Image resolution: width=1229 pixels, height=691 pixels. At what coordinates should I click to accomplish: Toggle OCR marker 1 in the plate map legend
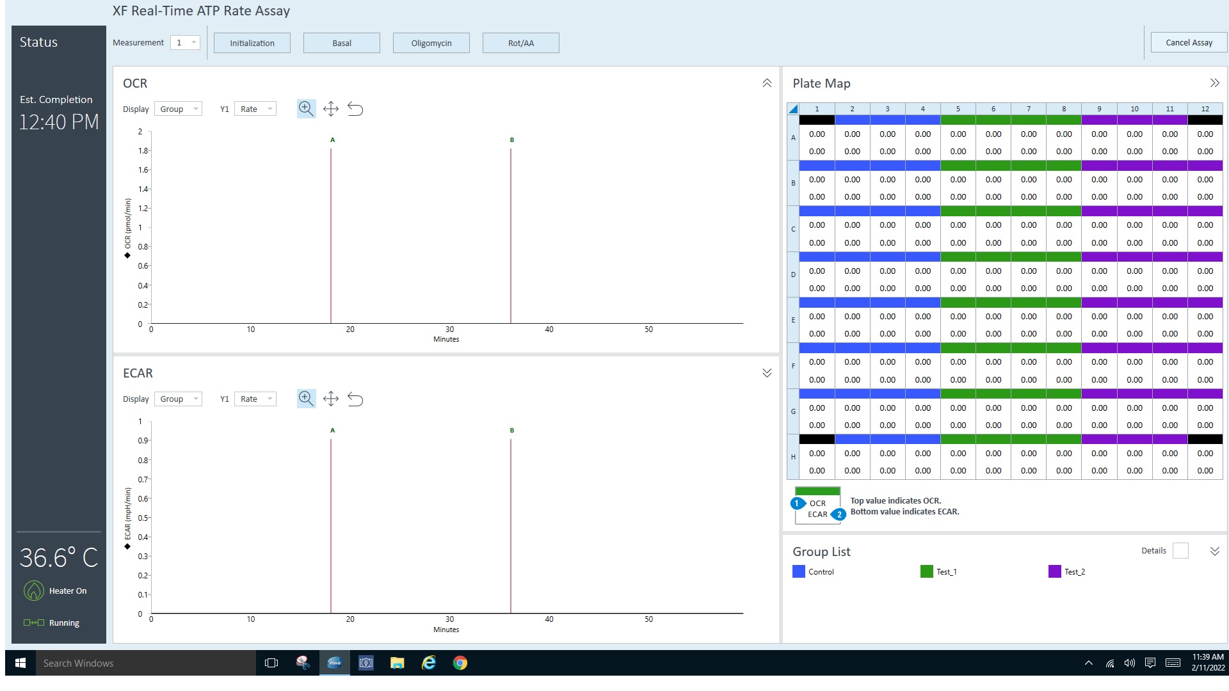pos(797,504)
